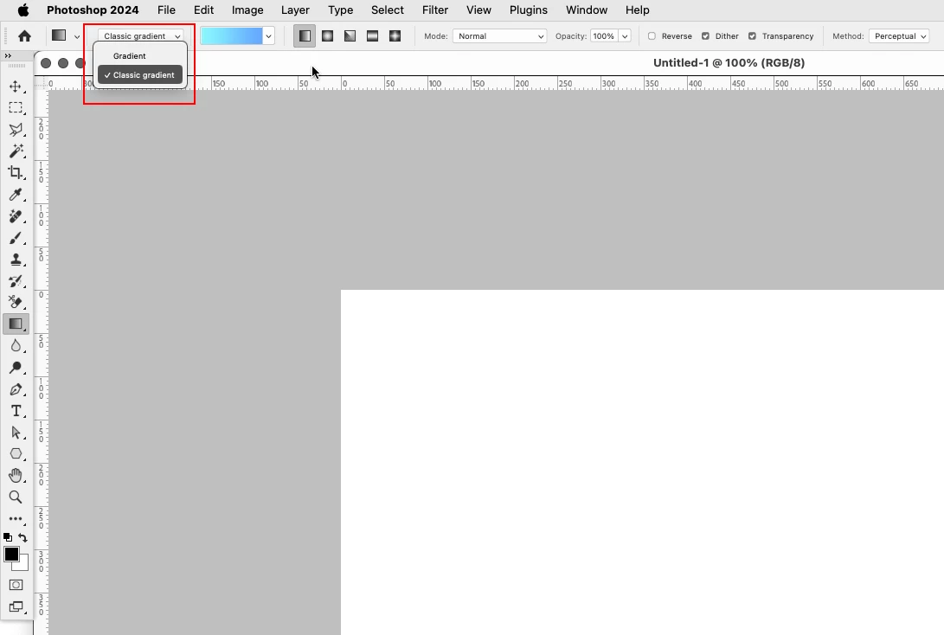Open the Type menu
This screenshot has width=944, height=635.
340,10
